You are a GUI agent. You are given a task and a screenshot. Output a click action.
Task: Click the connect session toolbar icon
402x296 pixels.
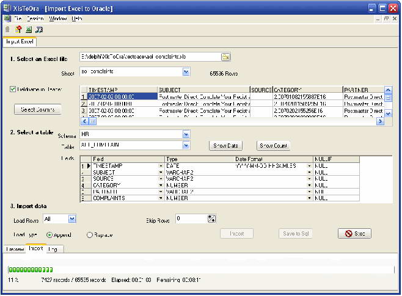[18, 30]
